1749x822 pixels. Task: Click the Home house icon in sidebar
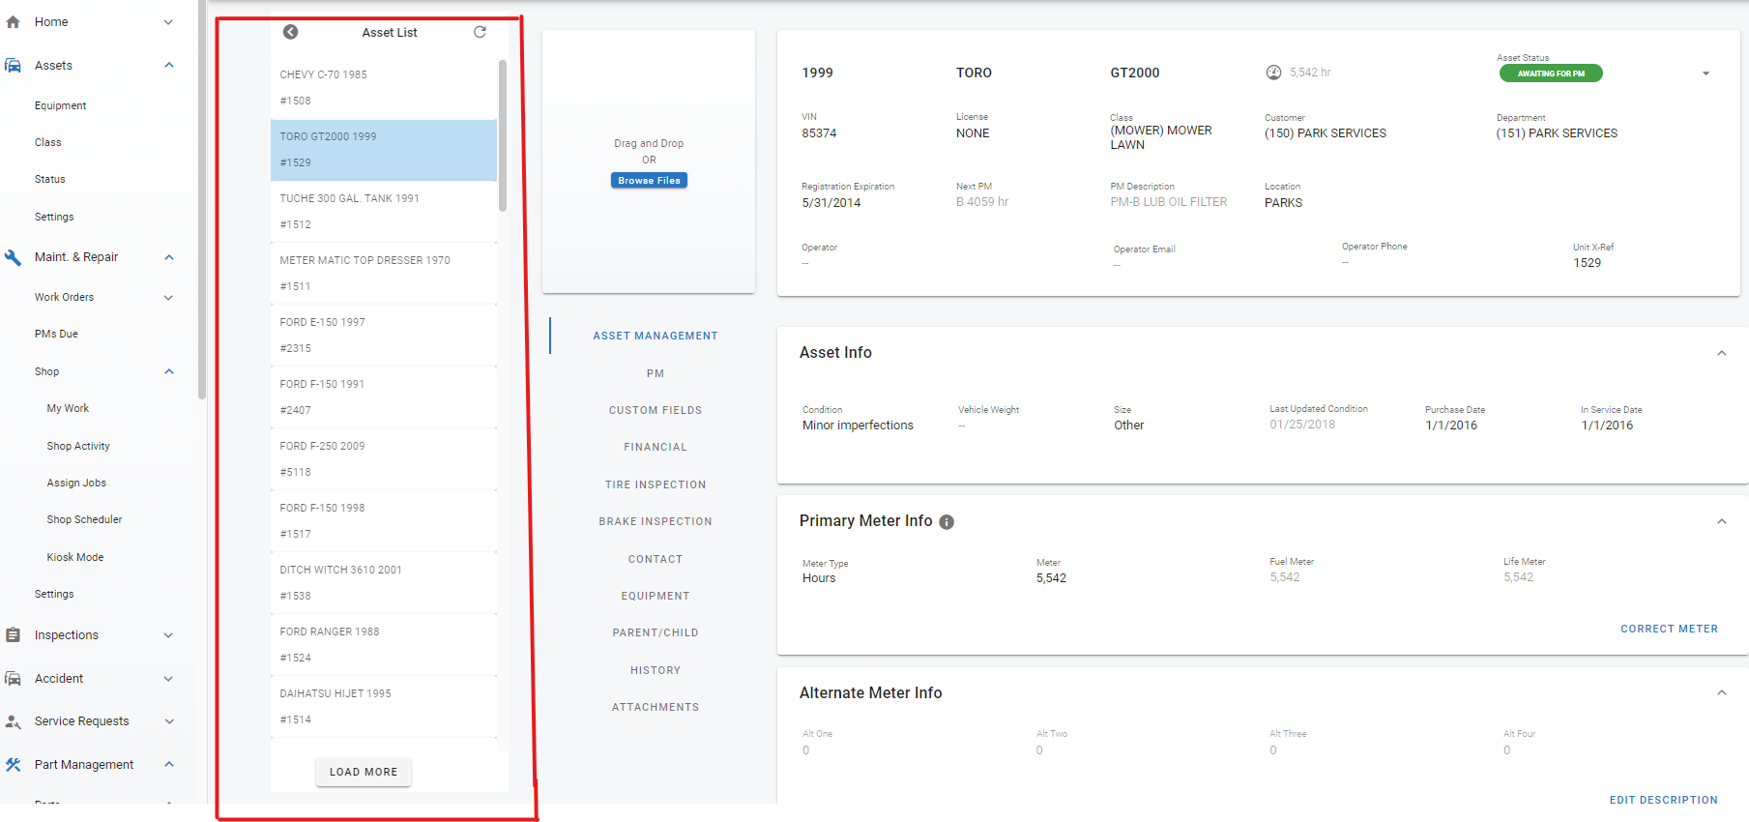click(14, 22)
